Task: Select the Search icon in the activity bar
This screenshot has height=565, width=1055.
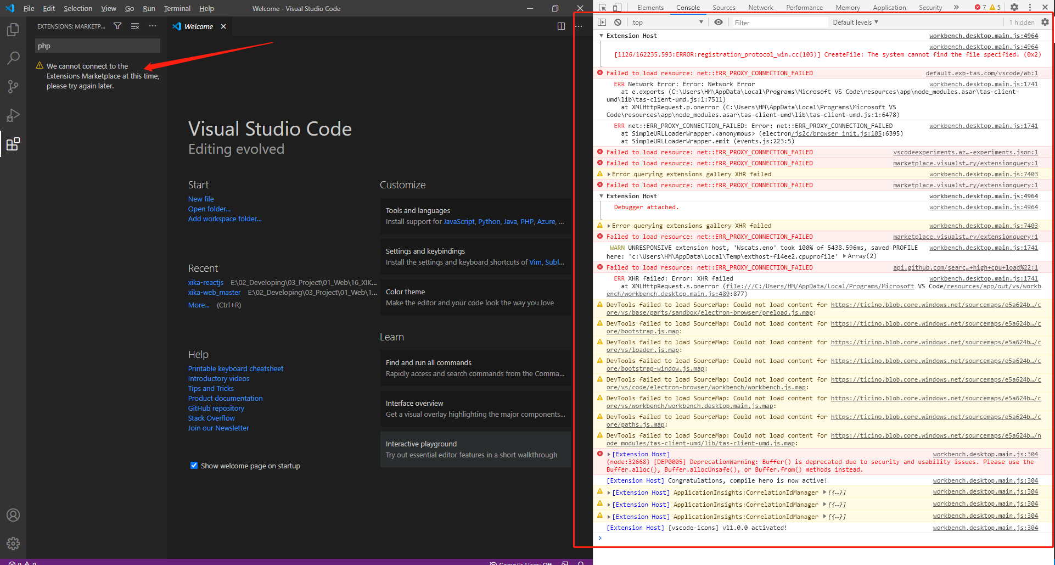Action: (x=13, y=58)
